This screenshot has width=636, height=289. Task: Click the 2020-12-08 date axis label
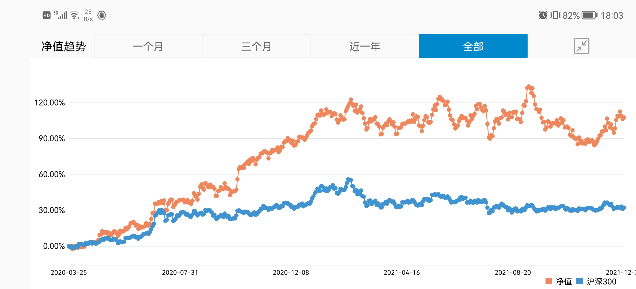click(291, 272)
